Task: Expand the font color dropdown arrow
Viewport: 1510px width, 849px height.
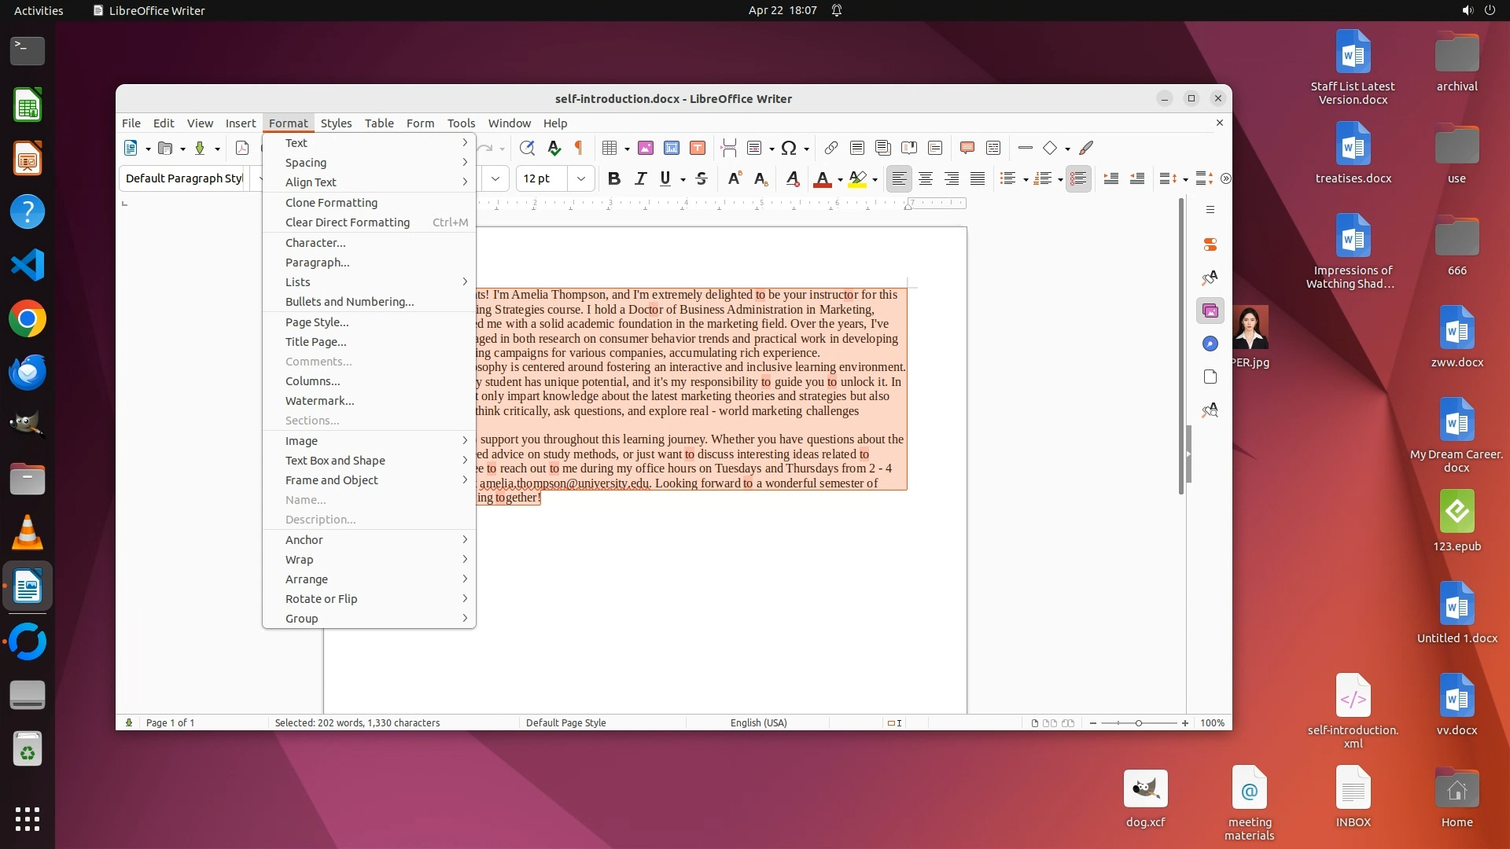Action: coord(840,180)
